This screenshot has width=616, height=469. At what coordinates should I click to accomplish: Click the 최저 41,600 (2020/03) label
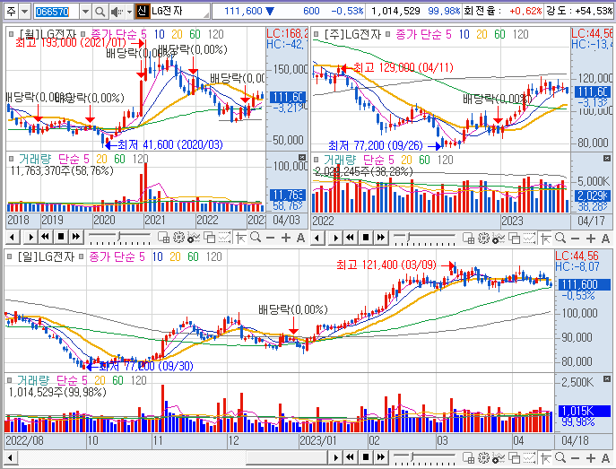click(170, 145)
